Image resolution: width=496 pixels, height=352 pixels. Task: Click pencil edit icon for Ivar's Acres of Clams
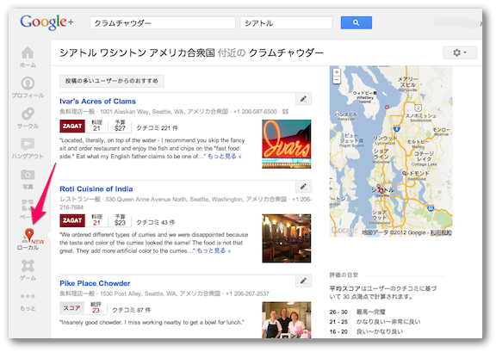coord(303,99)
